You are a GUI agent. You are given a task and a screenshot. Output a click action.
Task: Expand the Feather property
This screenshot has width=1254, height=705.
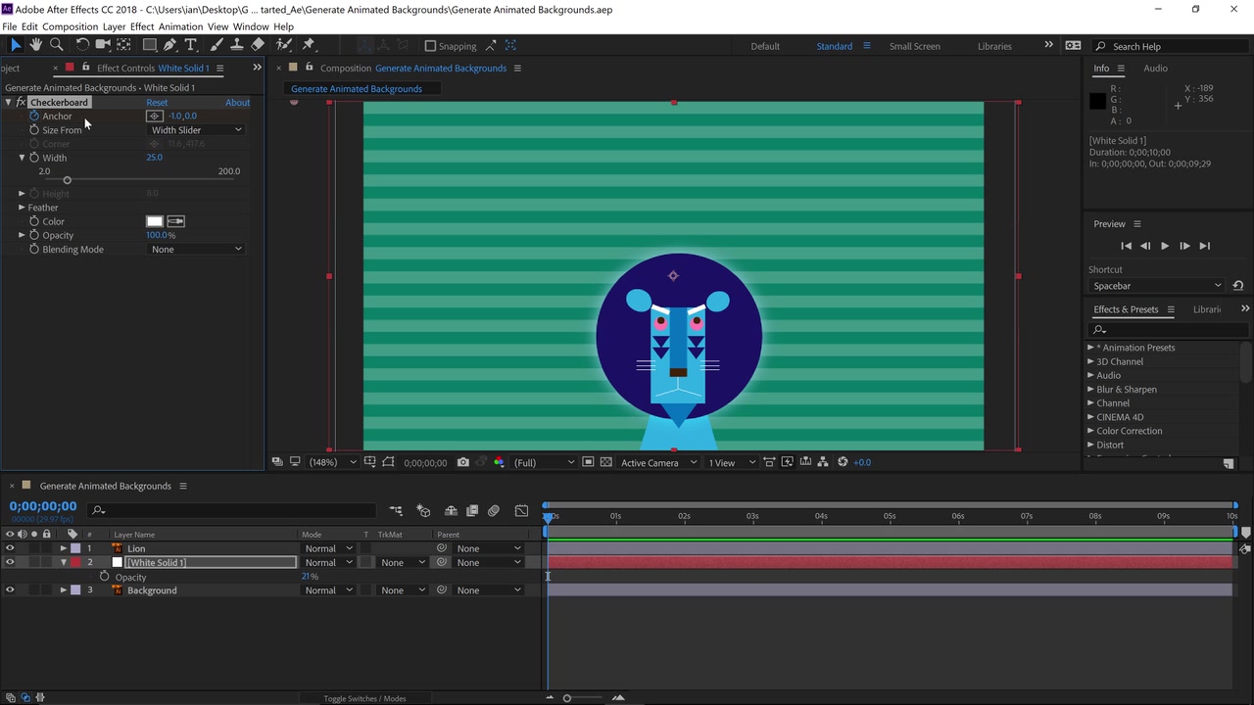pos(22,208)
